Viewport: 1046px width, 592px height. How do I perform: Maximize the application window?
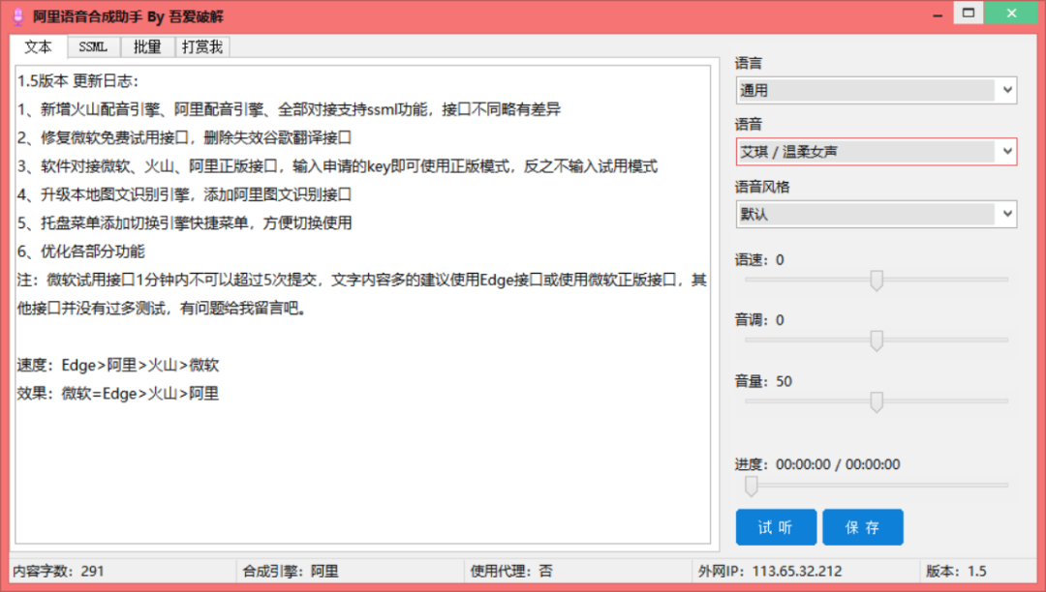tap(968, 13)
